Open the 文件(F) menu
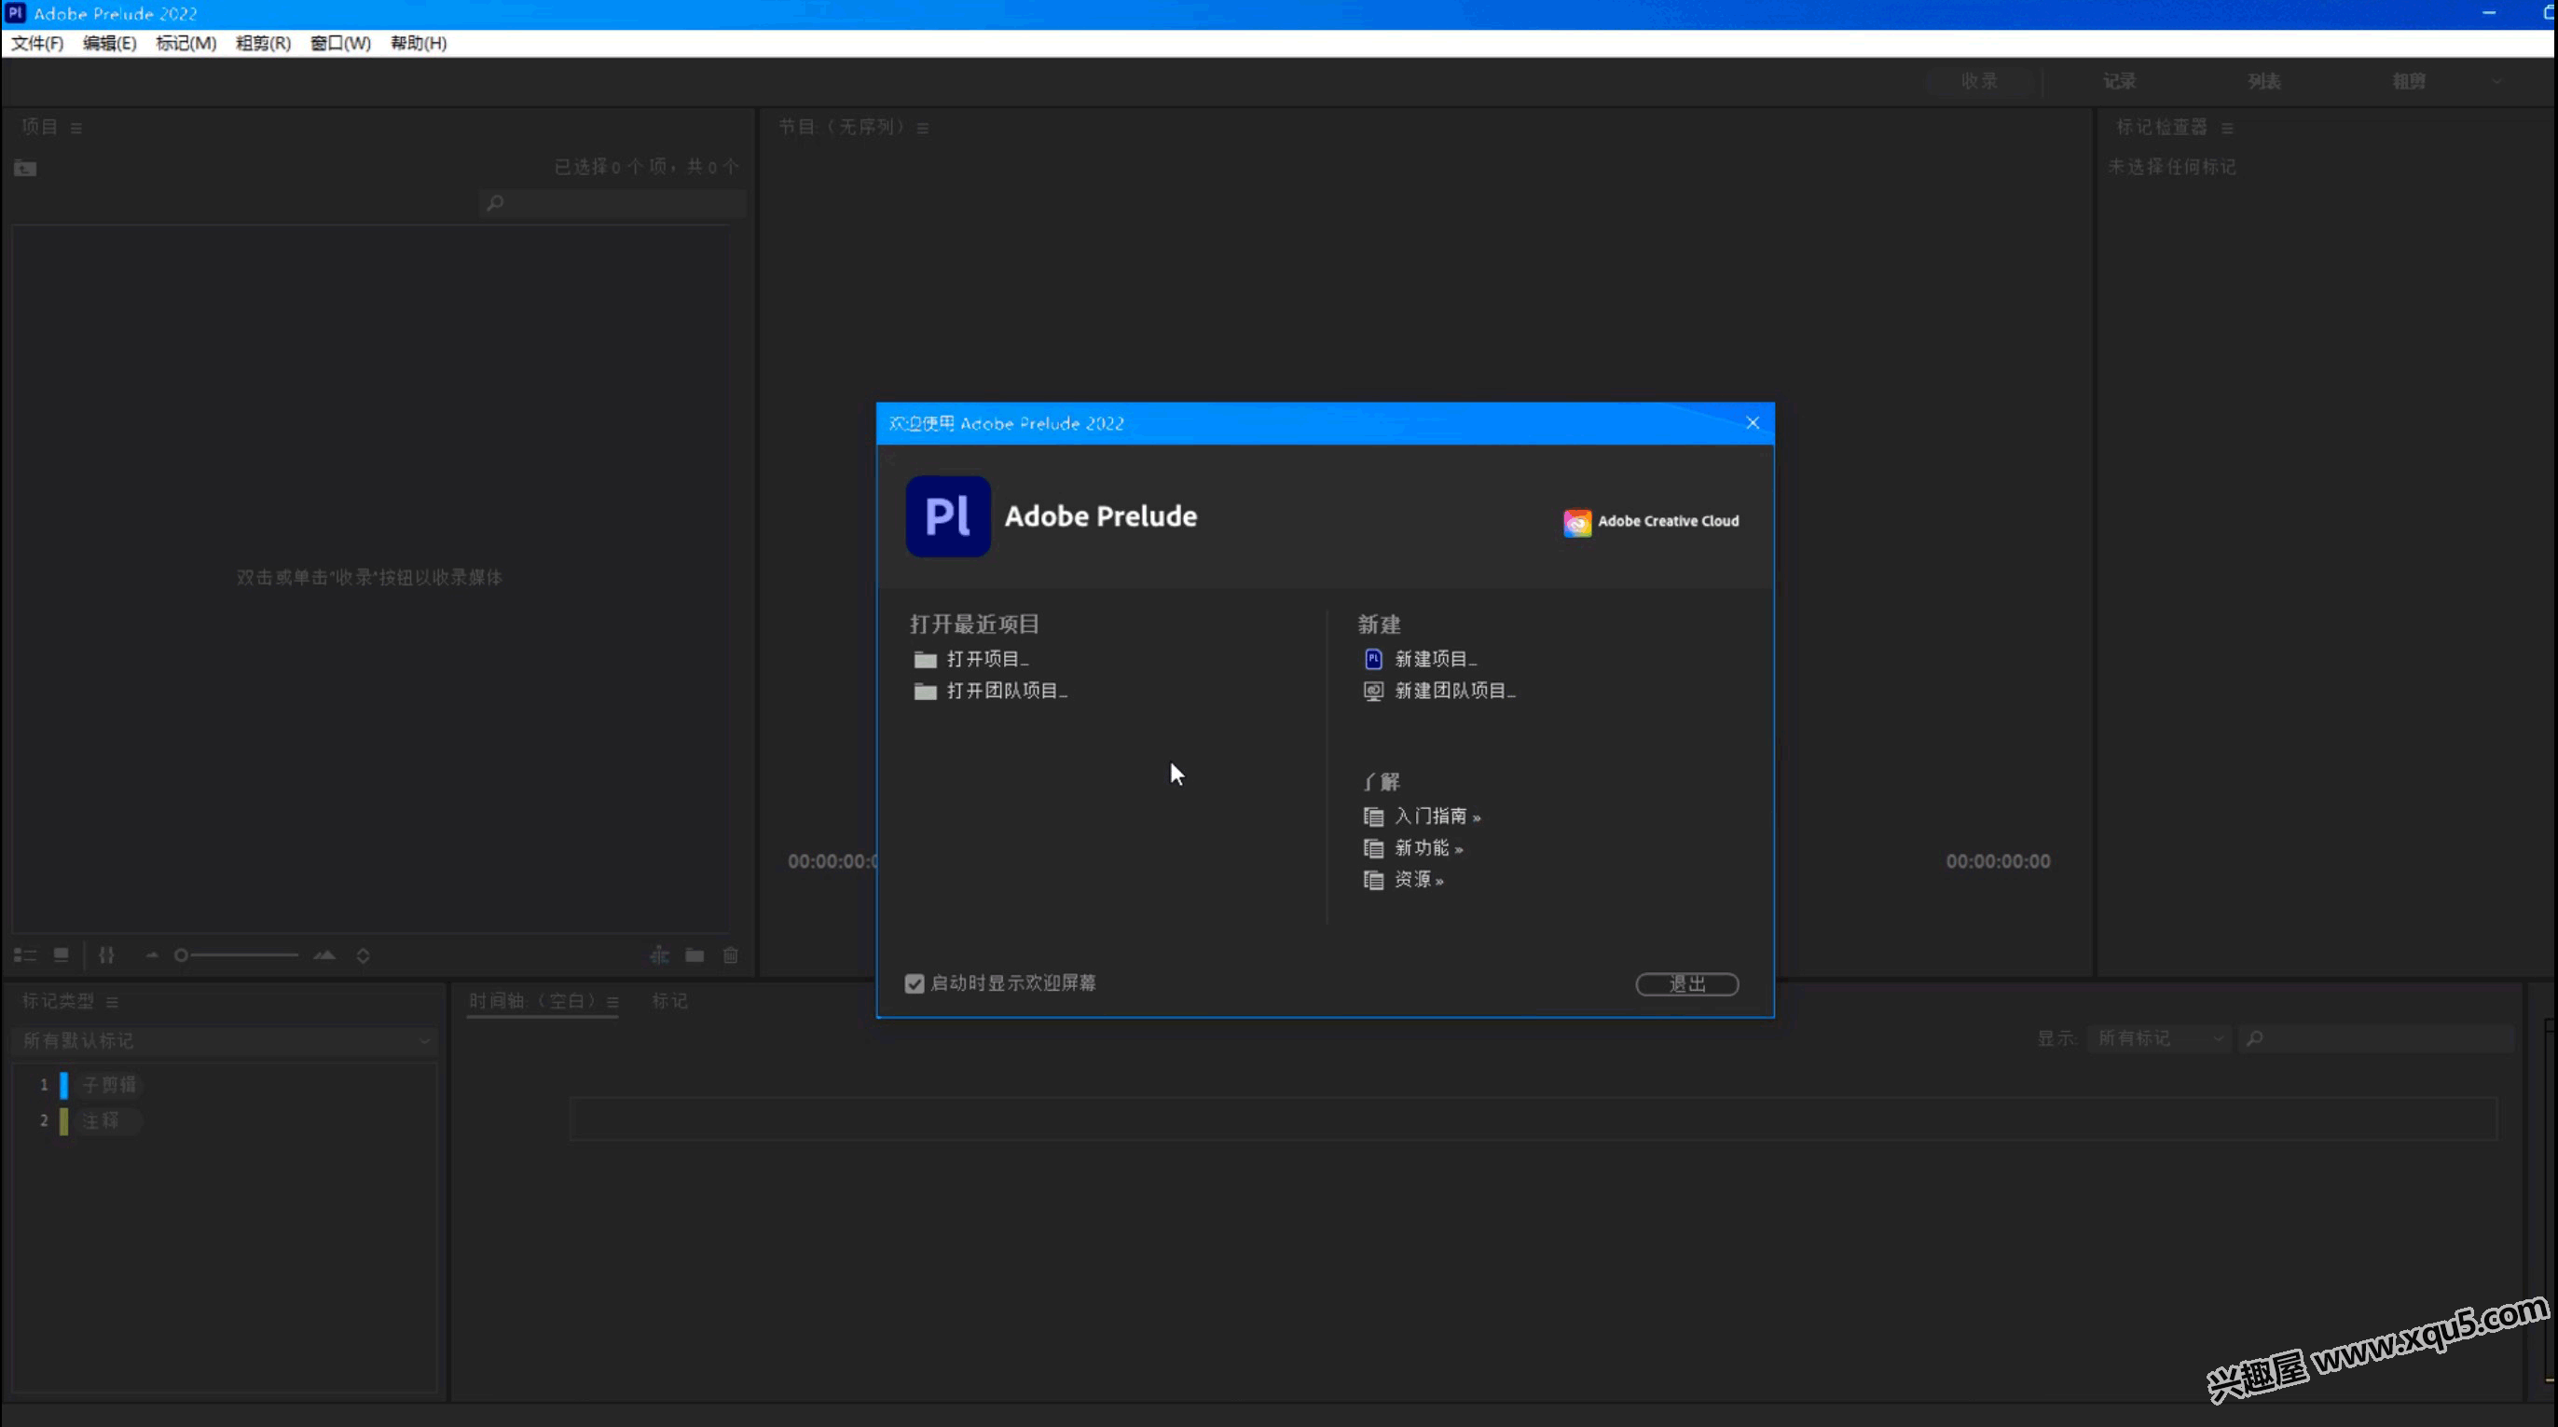 pyautogui.click(x=36, y=43)
